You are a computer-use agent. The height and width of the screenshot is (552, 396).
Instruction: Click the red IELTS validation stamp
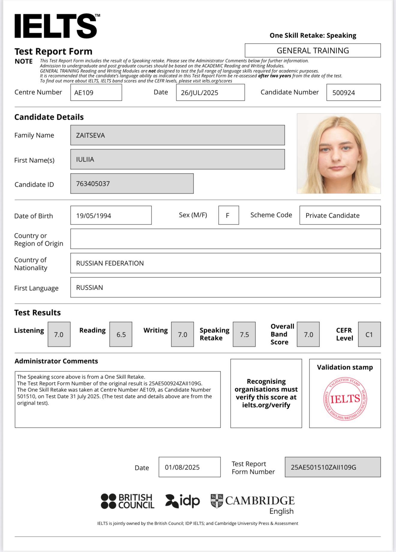(x=345, y=399)
